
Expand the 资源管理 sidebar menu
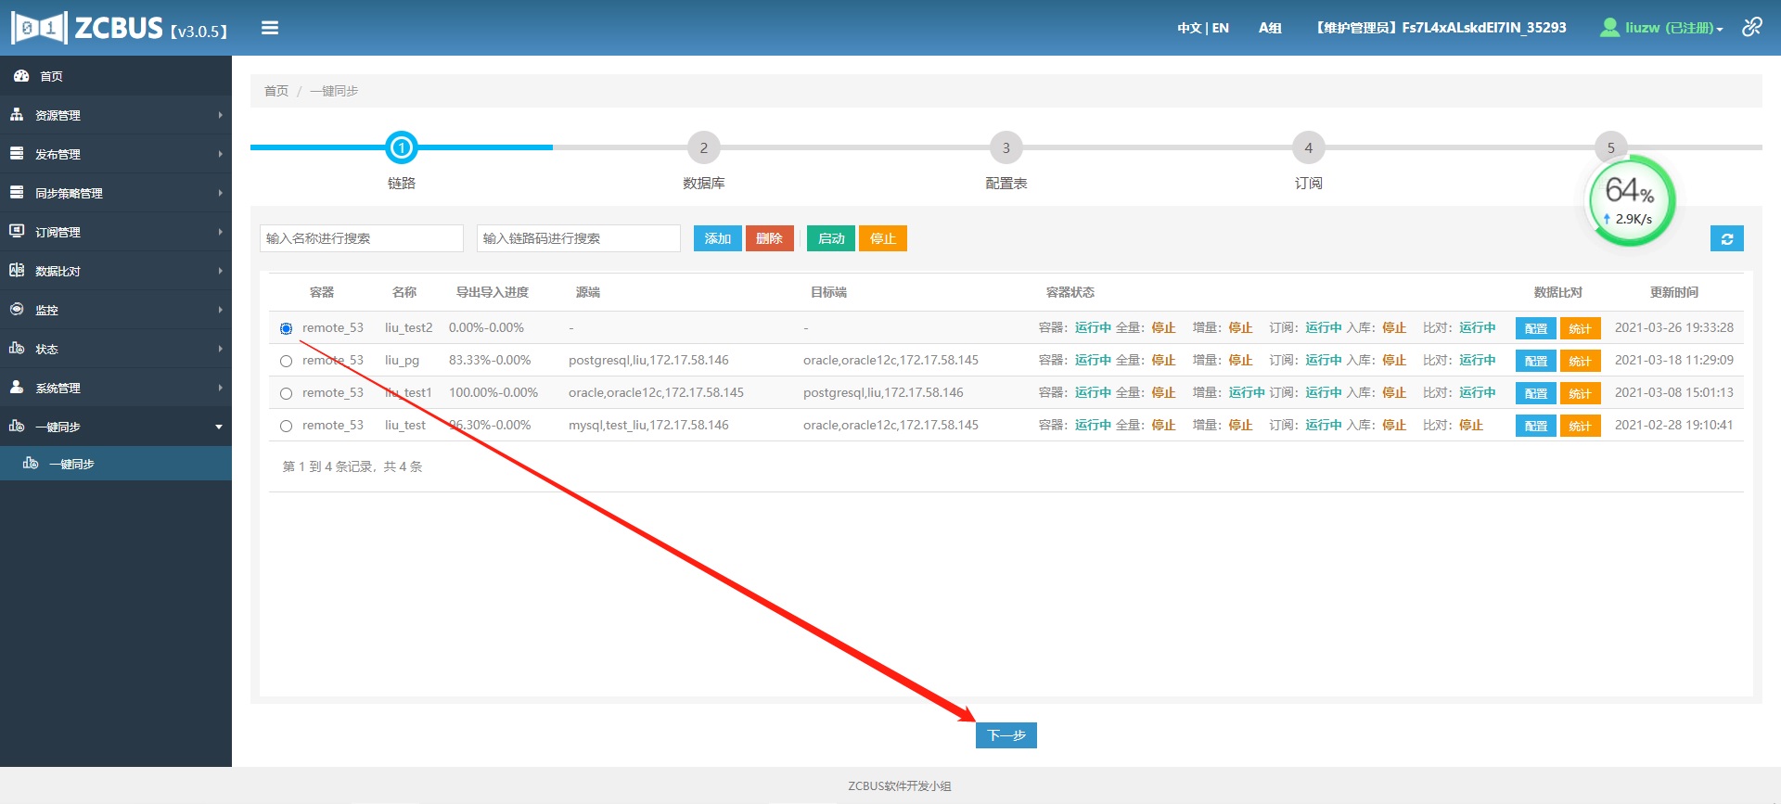click(116, 115)
